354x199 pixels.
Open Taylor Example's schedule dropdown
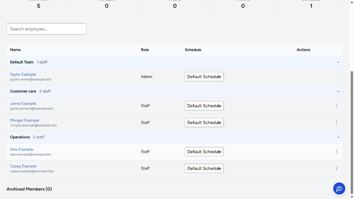click(x=204, y=77)
